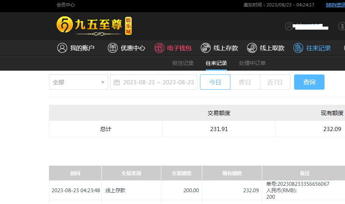The height and width of the screenshot is (204, 345).
Task: Click the date range input field
Action: [154, 82]
